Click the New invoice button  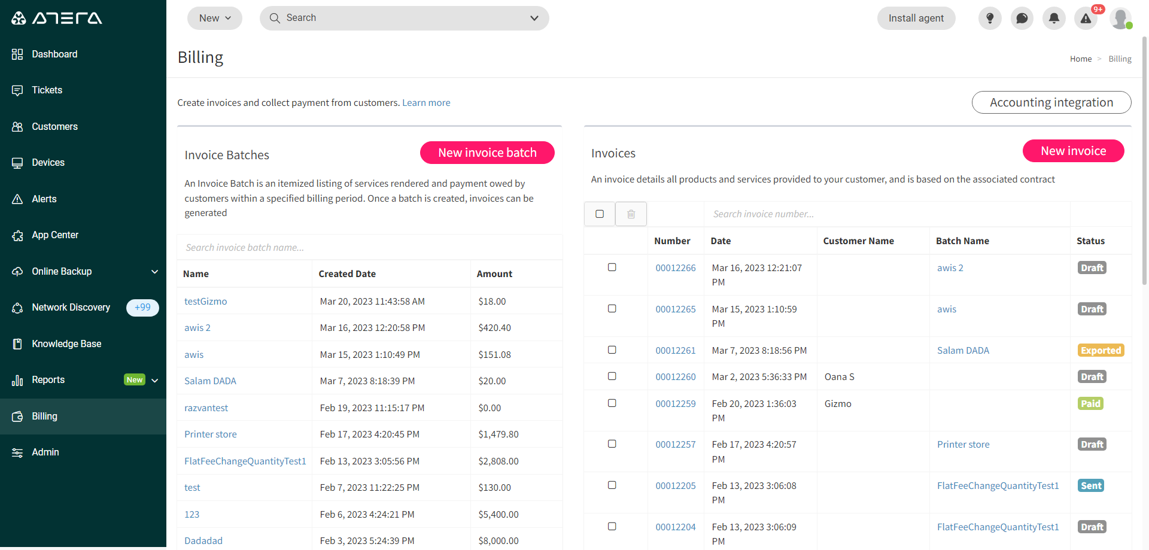[1073, 151]
